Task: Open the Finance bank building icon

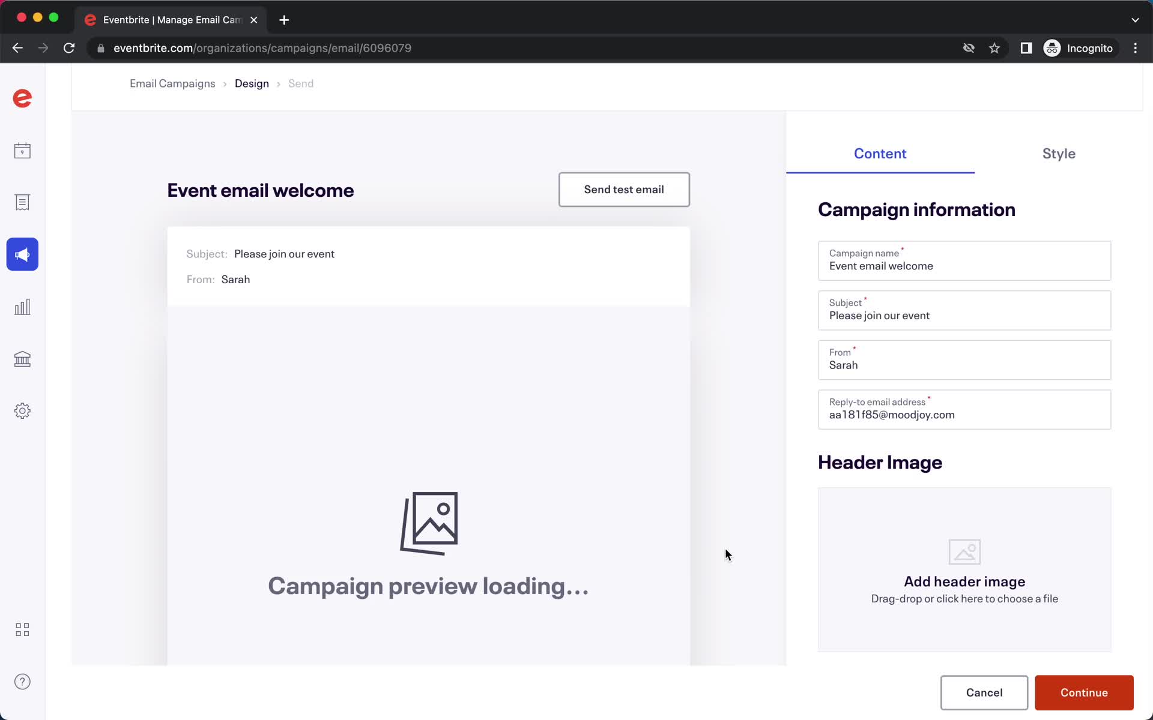Action: [x=22, y=359]
